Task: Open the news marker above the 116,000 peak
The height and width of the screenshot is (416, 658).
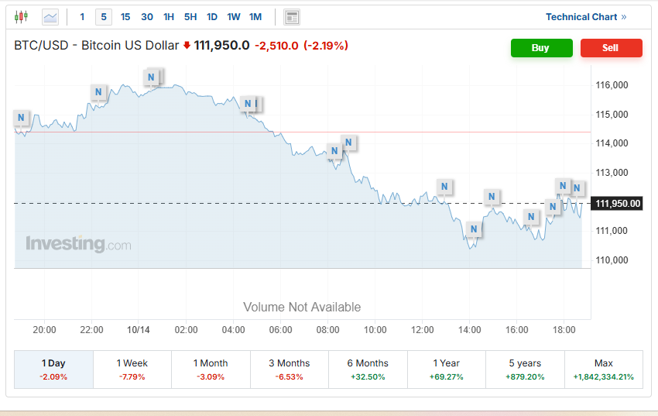Action: click(x=153, y=77)
